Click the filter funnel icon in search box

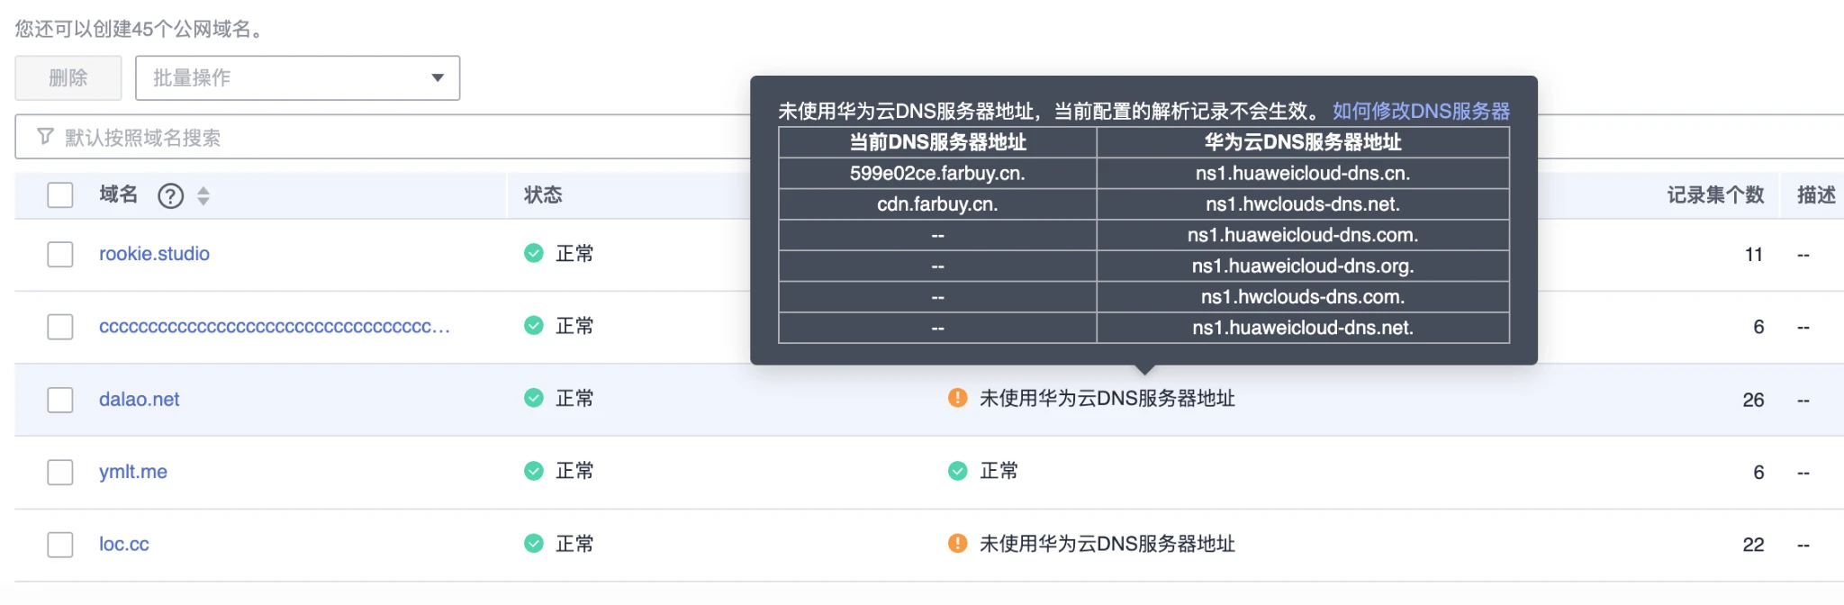45,137
